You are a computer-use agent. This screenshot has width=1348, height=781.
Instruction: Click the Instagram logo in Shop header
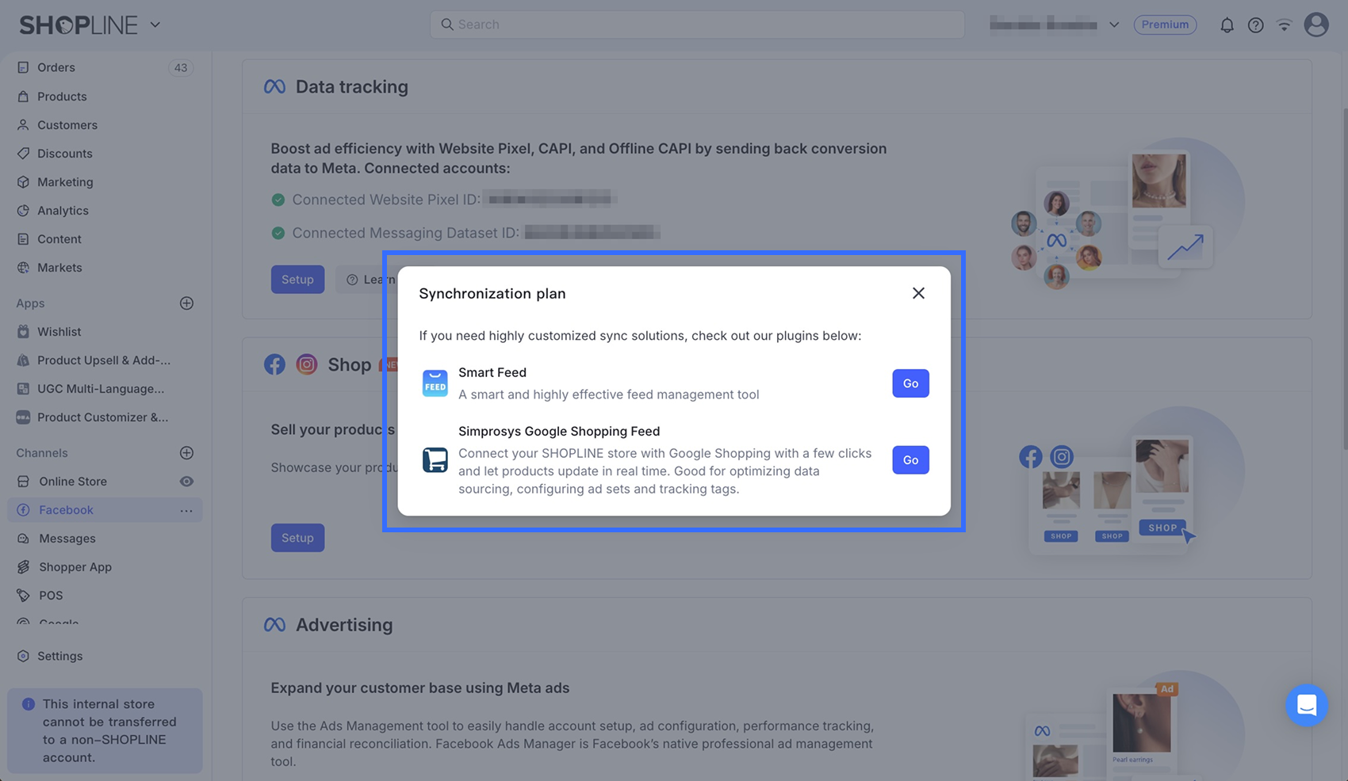coord(307,364)
